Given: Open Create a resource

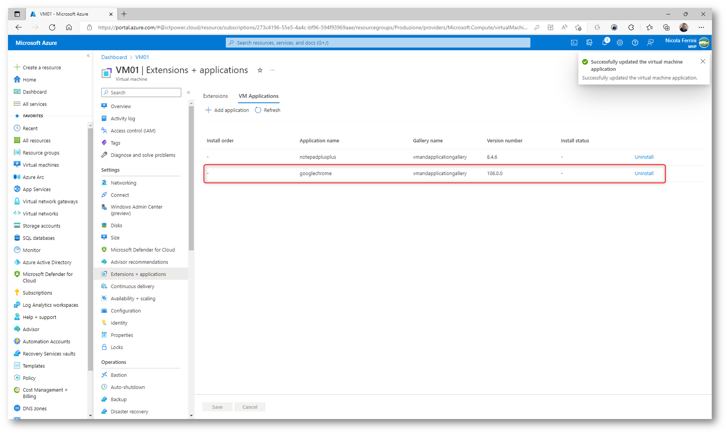Looking at the screenshot, I should click(x=37, y=68).
